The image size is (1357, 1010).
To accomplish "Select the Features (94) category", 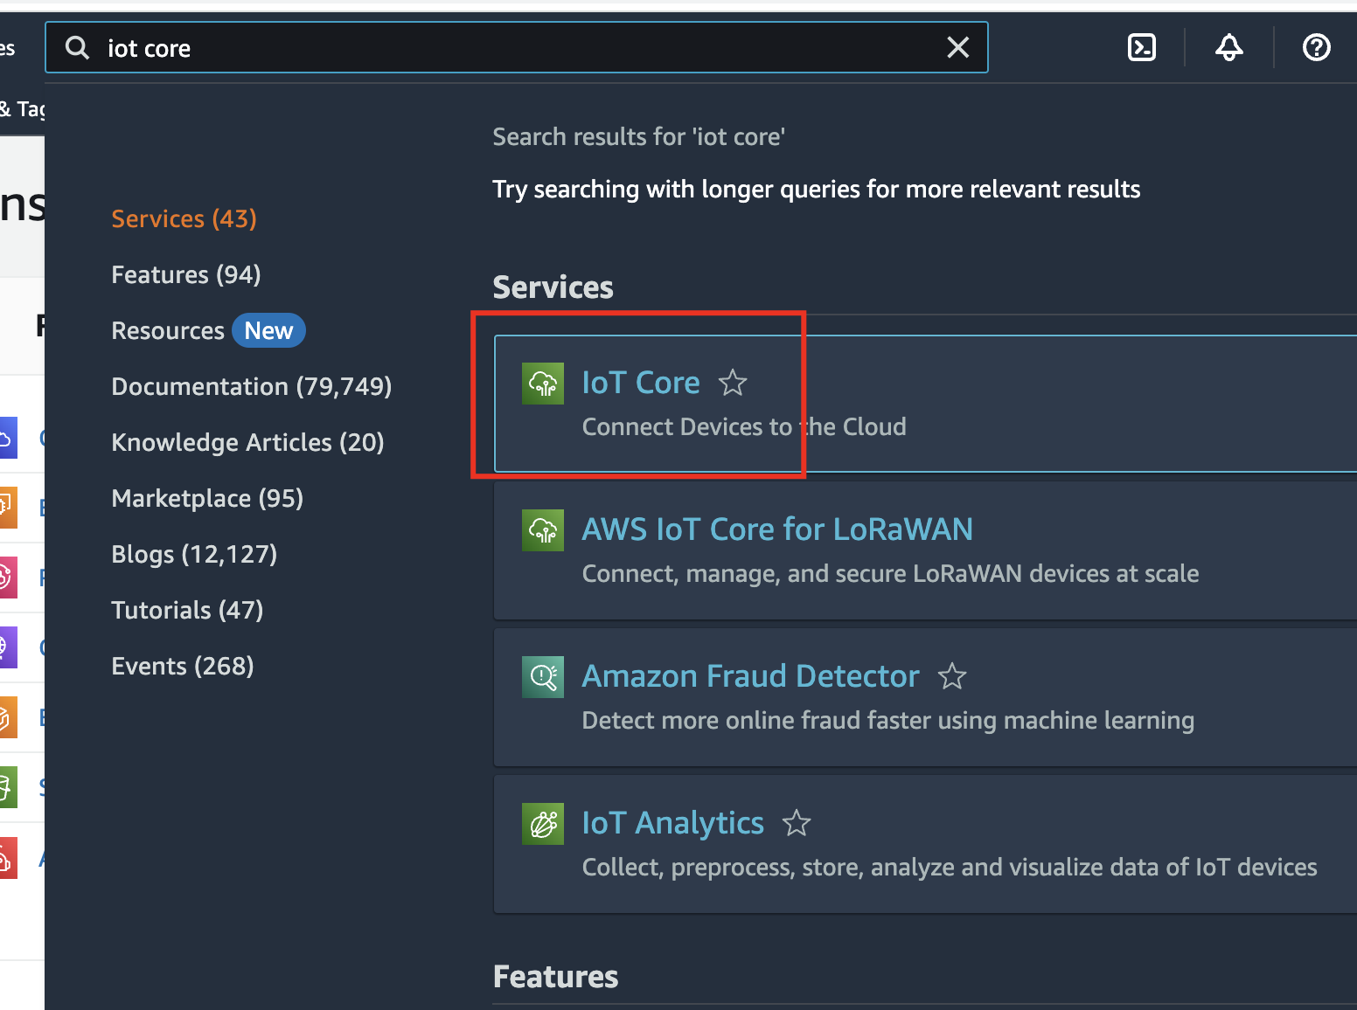I will (x=185, y=274).
